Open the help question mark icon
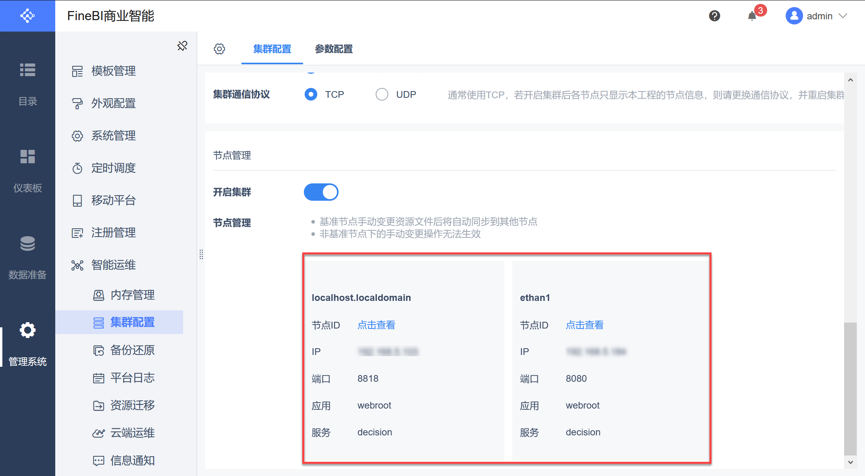 (714, 16)
